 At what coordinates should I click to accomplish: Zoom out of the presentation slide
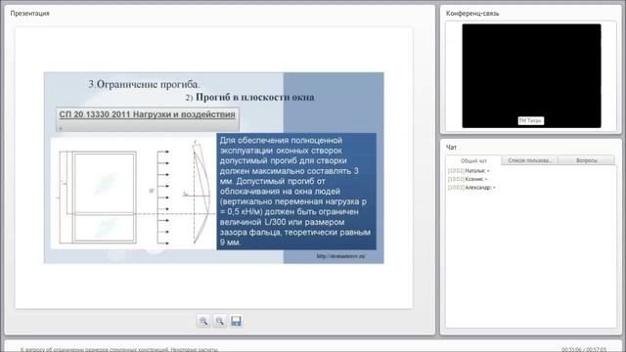(219, 321)
